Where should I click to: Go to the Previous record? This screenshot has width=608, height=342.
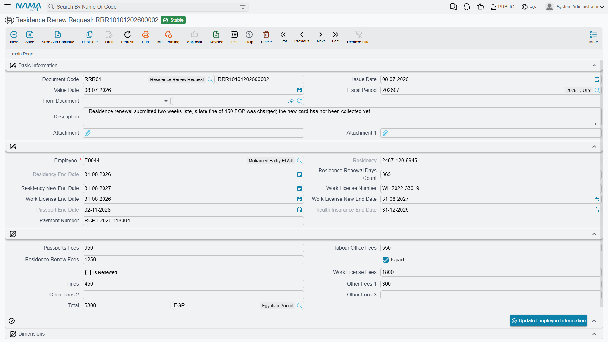click(302, 37)
